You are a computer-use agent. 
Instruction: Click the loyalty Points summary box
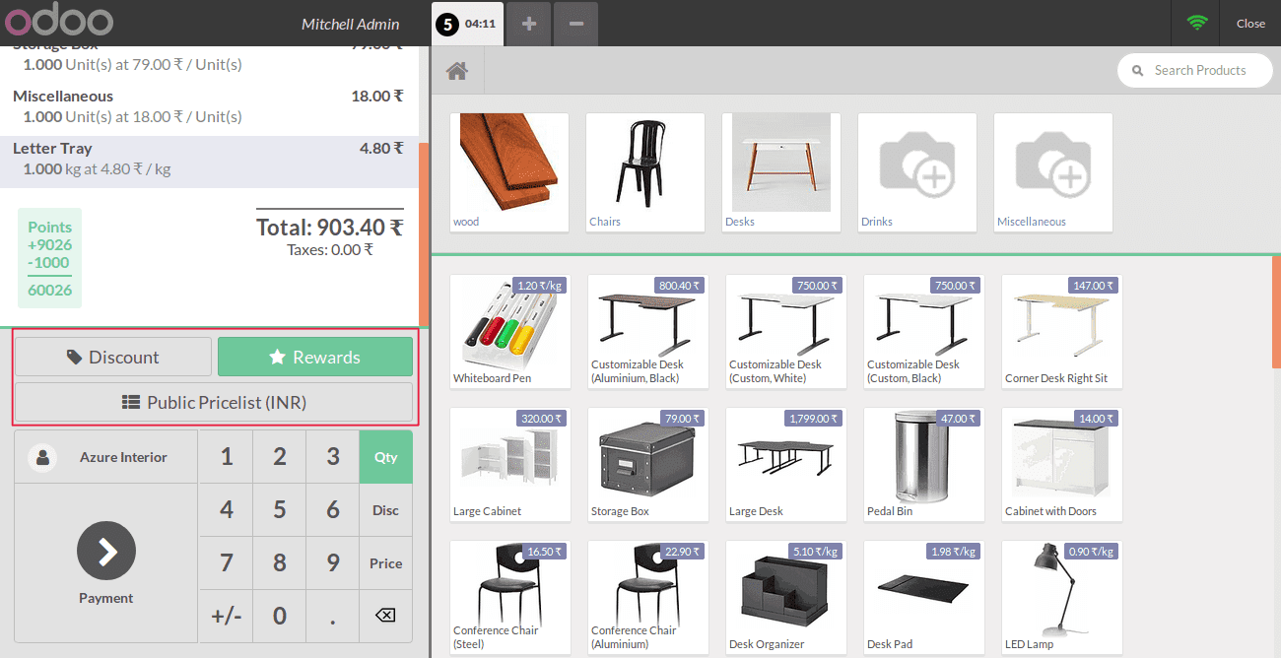[x=49, y=258]
